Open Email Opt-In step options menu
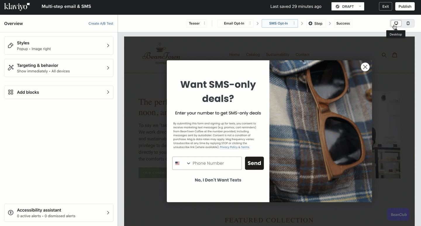 (x=250, y=23)
